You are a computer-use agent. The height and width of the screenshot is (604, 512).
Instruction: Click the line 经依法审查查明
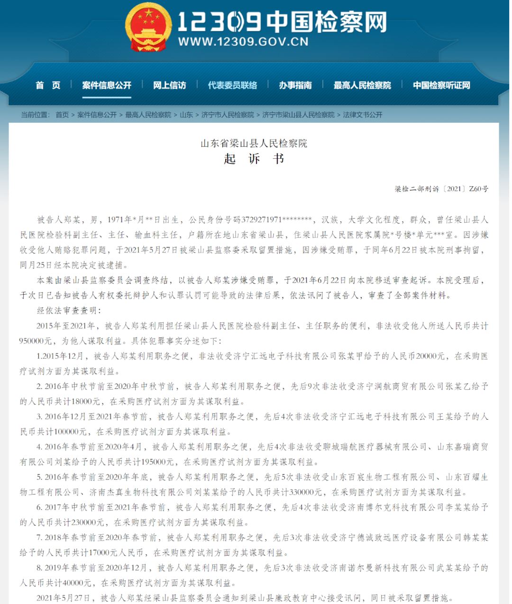69,310
